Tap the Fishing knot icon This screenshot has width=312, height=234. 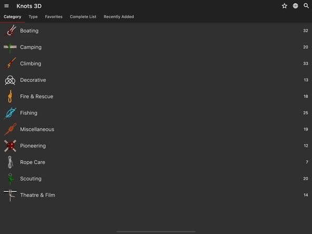10,113
